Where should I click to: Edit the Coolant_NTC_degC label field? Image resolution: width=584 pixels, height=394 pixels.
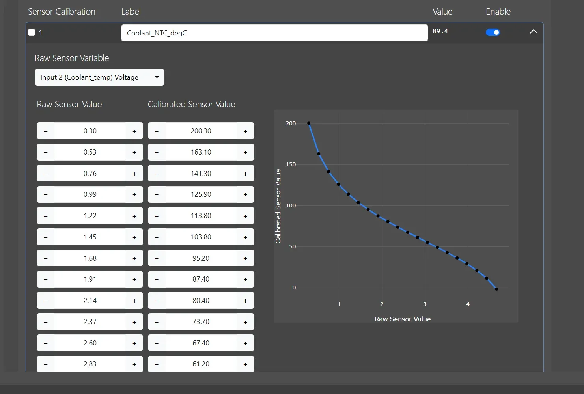(x=274, y=33)
